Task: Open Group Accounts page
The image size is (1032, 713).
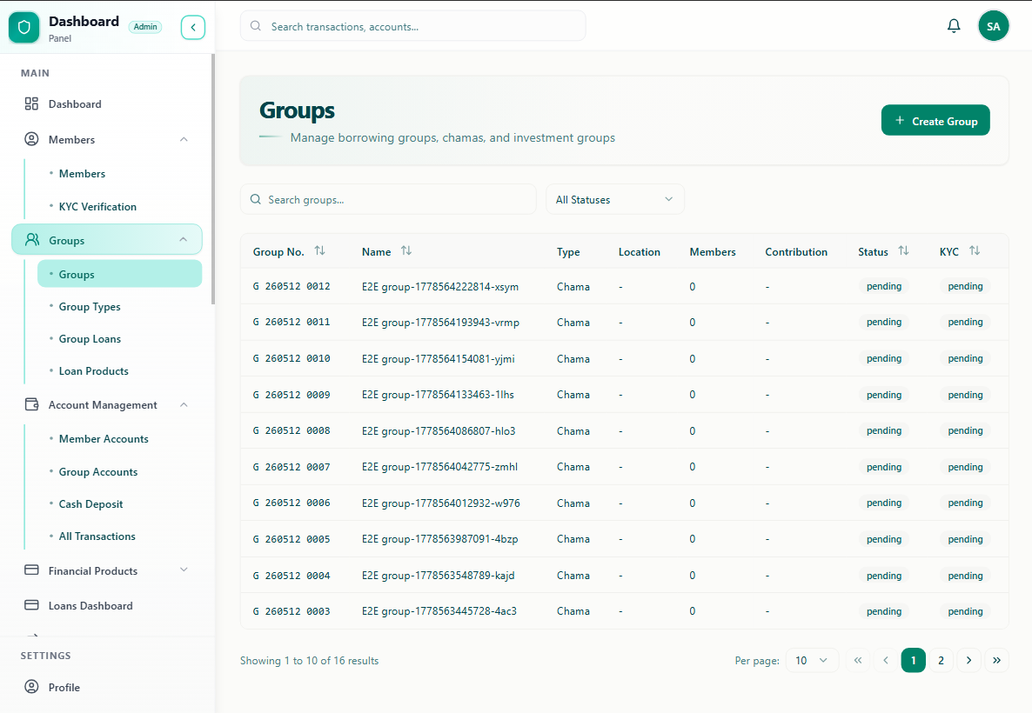Action: click(x=98, y=471)
